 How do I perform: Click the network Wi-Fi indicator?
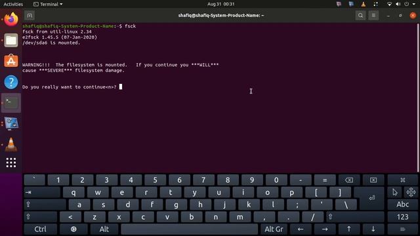[389, 4]
